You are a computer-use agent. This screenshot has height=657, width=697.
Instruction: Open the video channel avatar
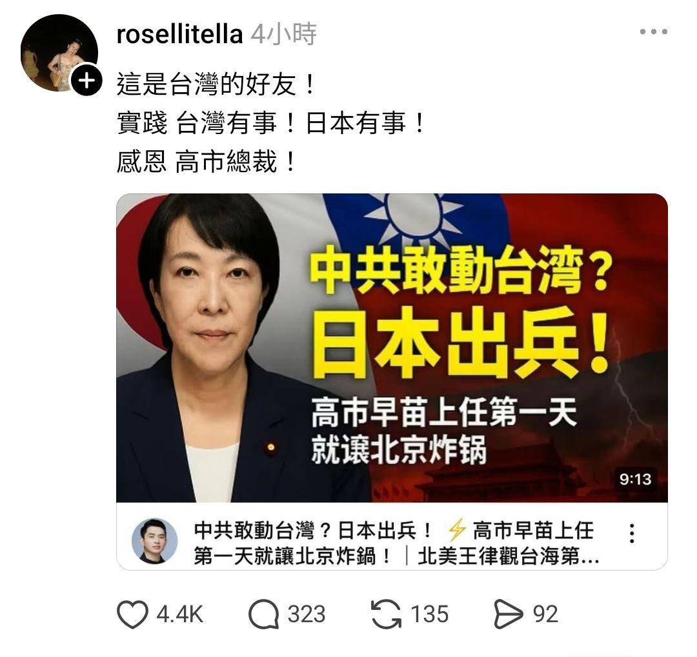coord(154,541)
